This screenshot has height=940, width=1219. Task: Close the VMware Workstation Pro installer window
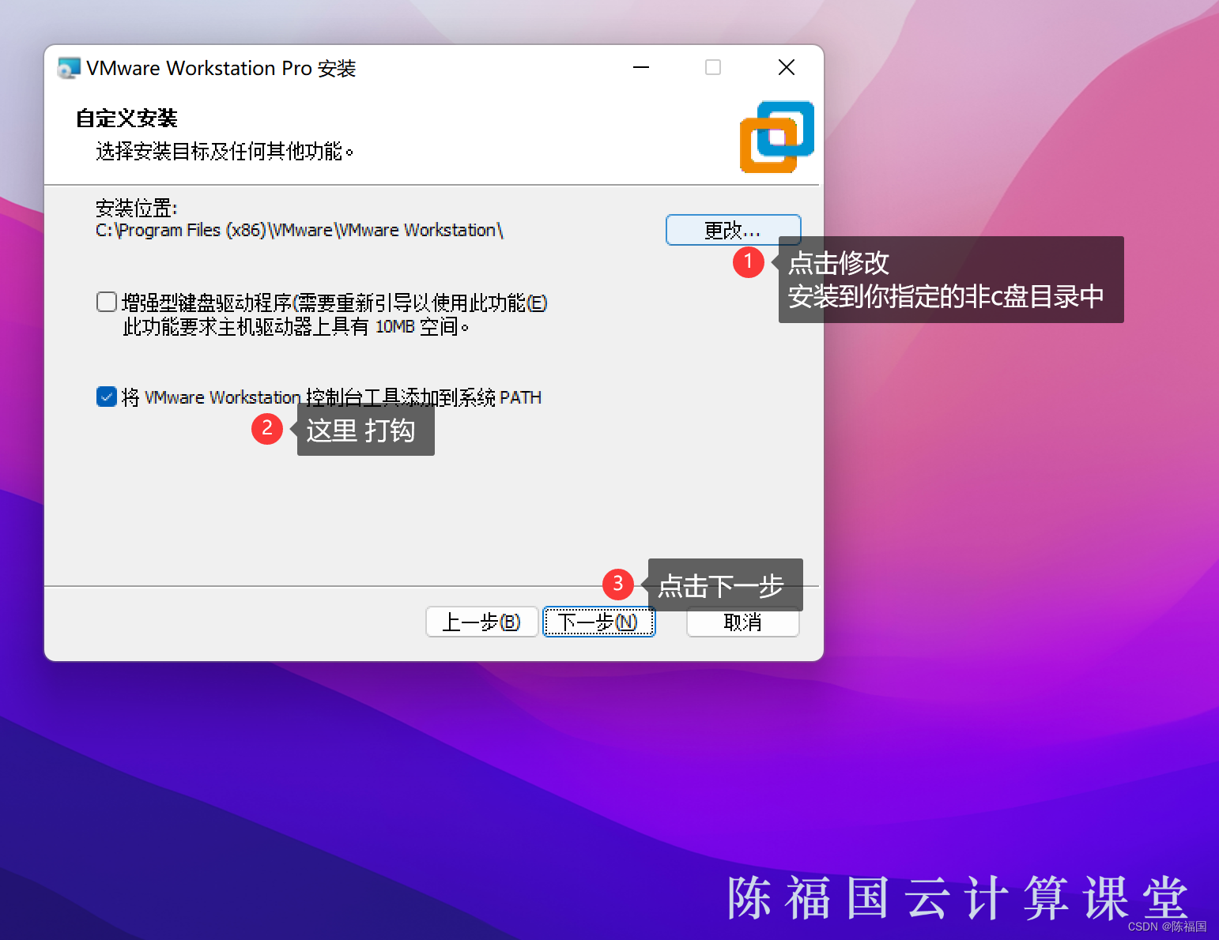coord(787,67)
